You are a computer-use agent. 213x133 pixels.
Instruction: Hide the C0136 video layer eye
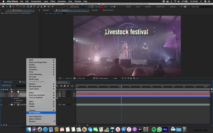pos(2,105)
